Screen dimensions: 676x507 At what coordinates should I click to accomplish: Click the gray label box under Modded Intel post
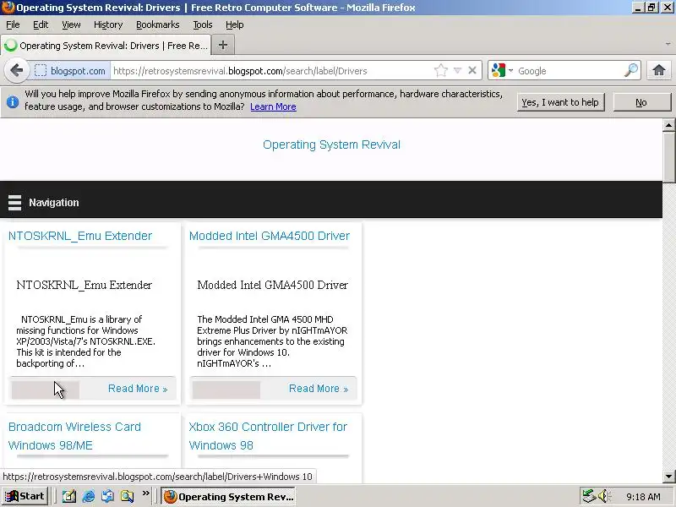coord(226,390)
